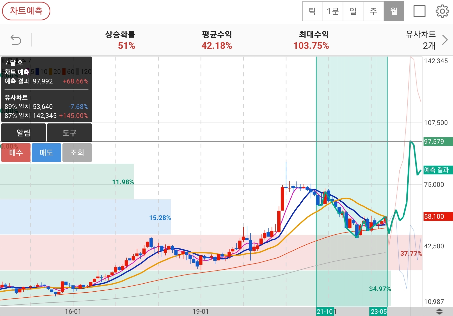Open the 도구 tools button

[69, 132]
